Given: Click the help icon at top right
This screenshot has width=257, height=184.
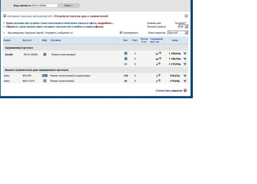Looking at the screenshot, I should [186, 16].
